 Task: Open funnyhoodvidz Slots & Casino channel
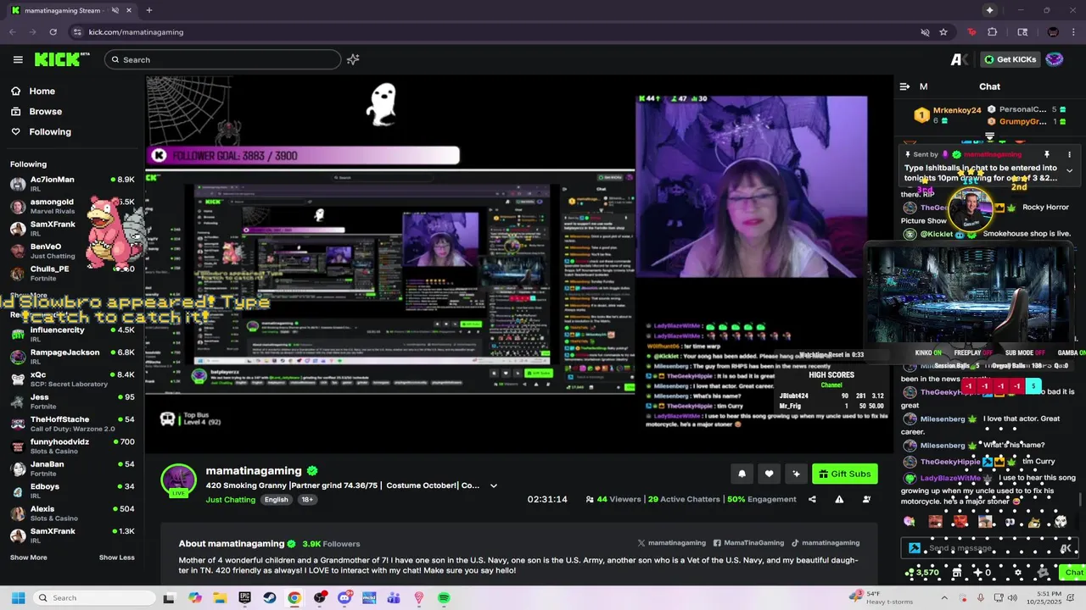[72, 446]
